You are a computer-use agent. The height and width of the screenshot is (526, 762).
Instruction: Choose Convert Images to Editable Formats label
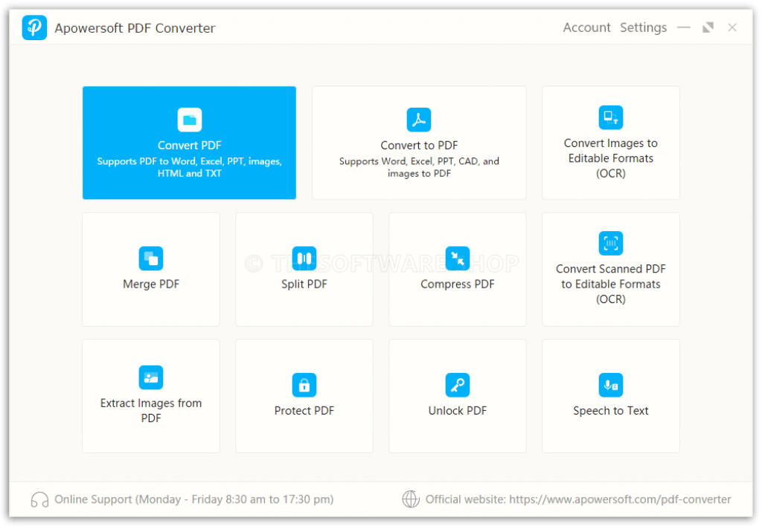[610, 158]
